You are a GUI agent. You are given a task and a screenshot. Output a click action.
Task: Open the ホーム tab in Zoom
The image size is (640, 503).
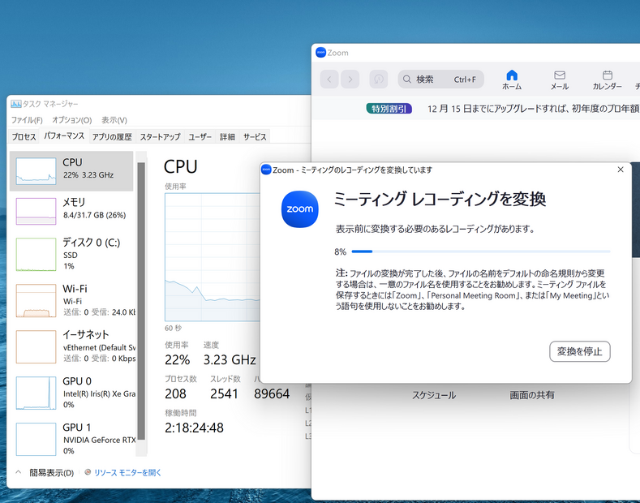(512, 80)
